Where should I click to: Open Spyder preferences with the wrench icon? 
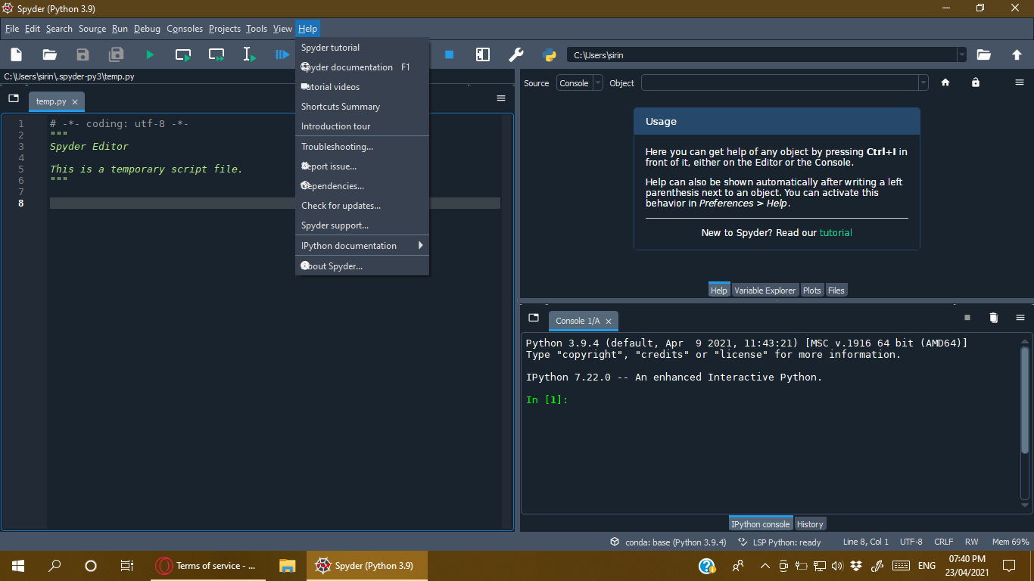(x=516, y=54)
